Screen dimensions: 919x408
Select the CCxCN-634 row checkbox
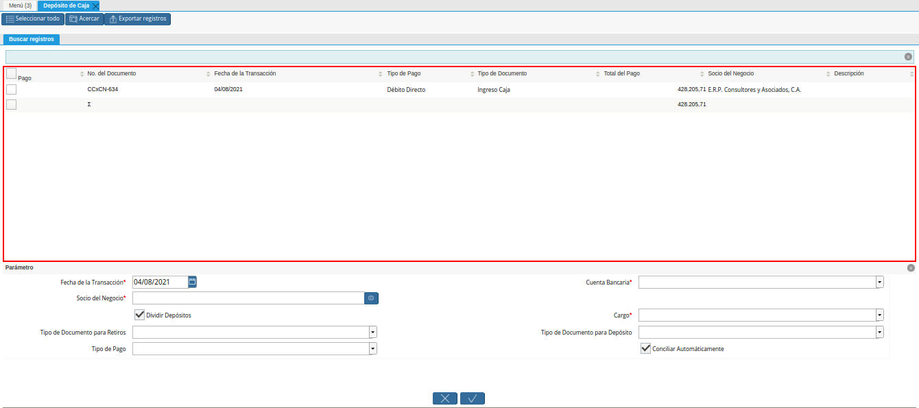tap(12, 90)
